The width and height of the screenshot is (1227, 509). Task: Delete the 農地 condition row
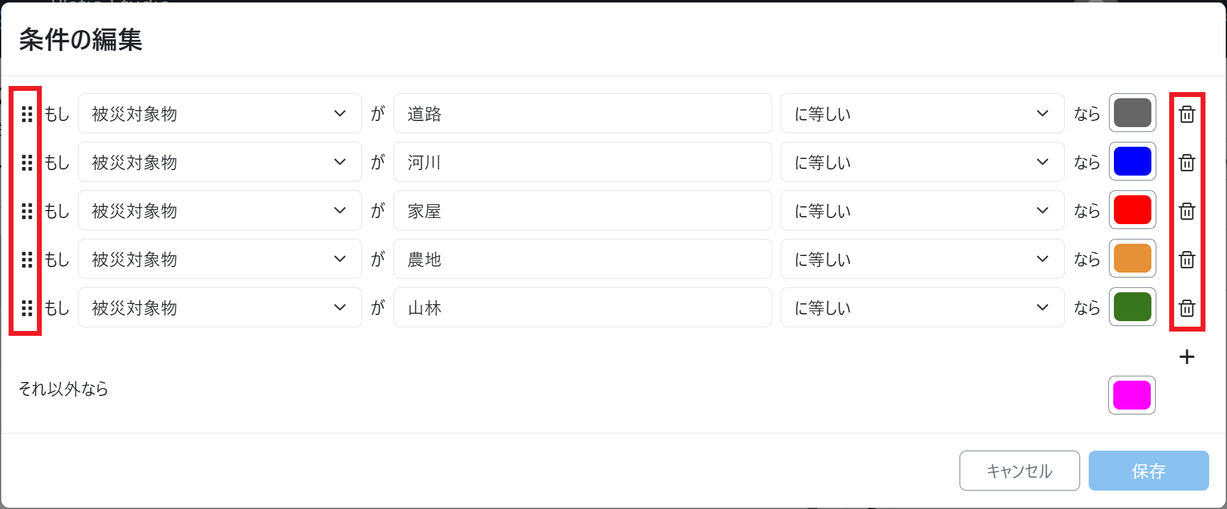pos(1187,259)
